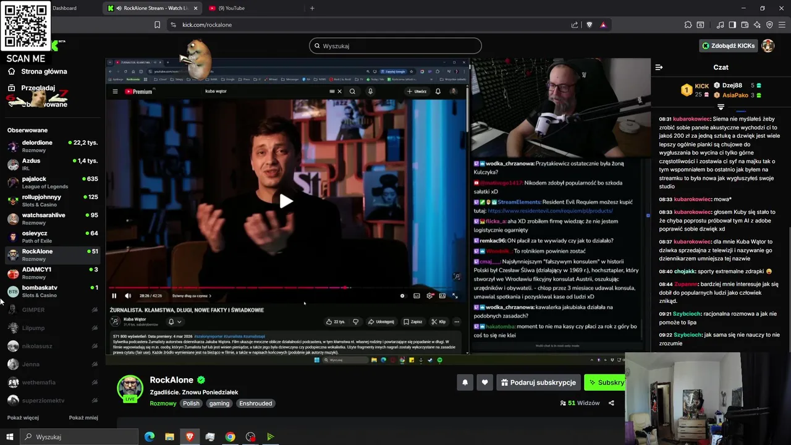791x445 pixels.
Task: Select the Enshrouded tag
Action: [256, 404]
